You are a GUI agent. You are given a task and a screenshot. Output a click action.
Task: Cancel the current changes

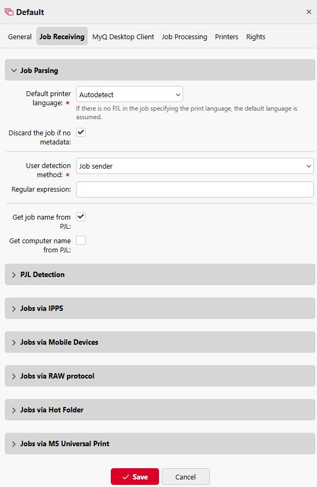185,476
